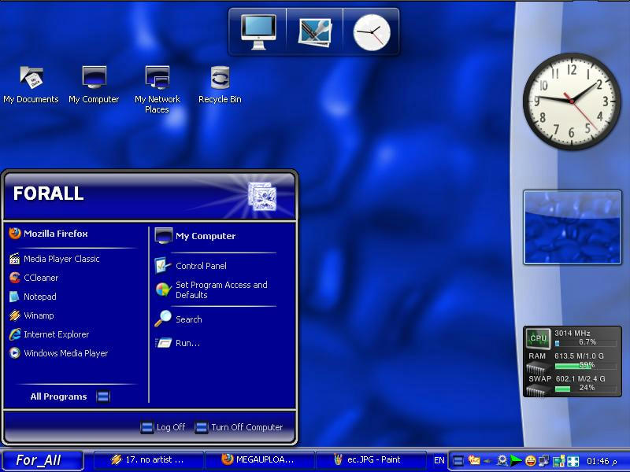Launch CCleaner from the Start menu
Screen dimensions: 630x472
pyautogui.click(x=34, y=278)
